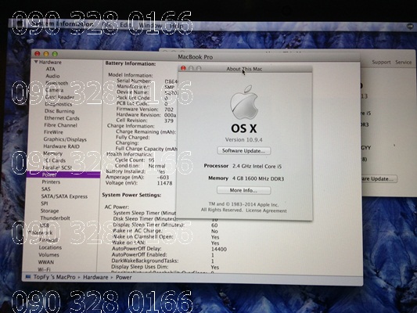
Task: Select SPI in the sidebar
Action: (x=45, y=203)
